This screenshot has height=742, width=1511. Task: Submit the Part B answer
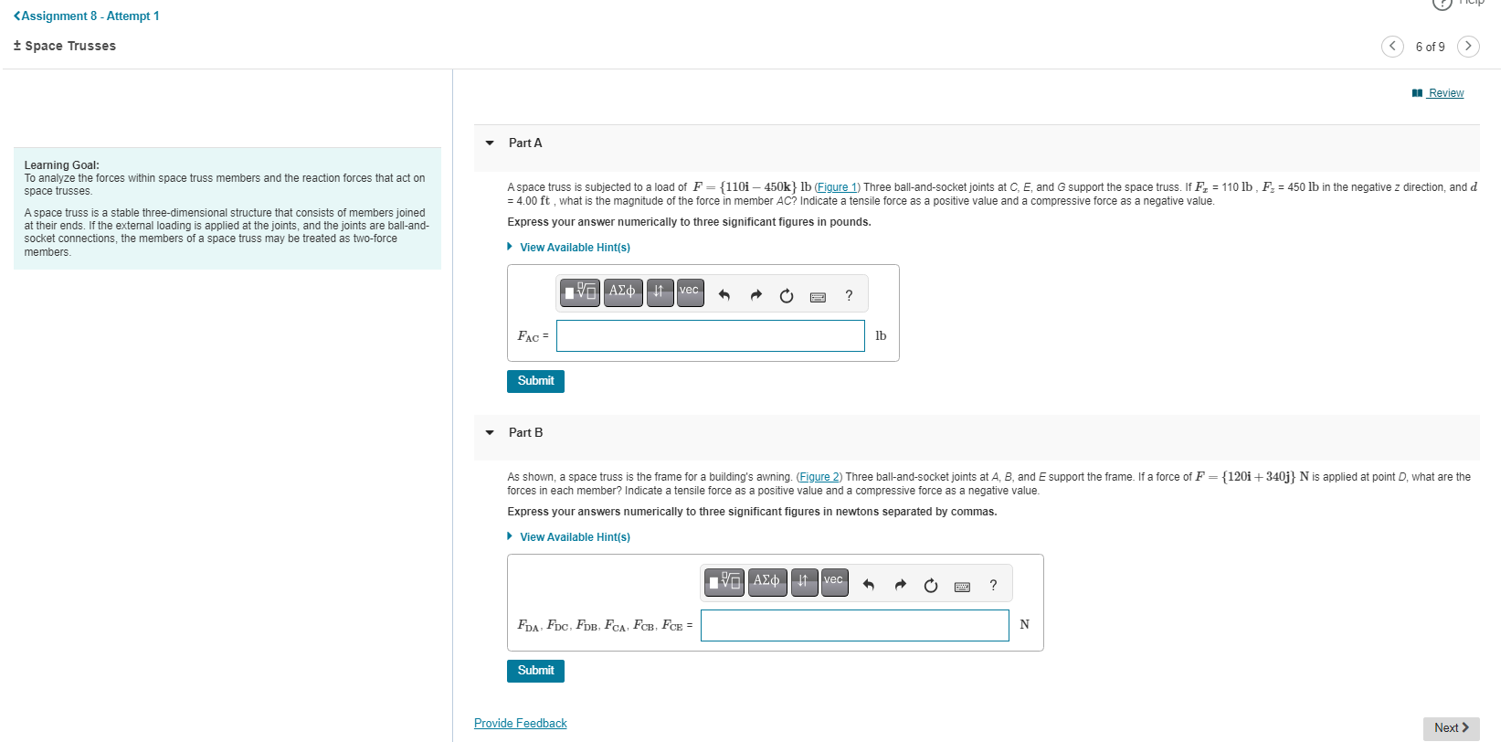(535, 671)
